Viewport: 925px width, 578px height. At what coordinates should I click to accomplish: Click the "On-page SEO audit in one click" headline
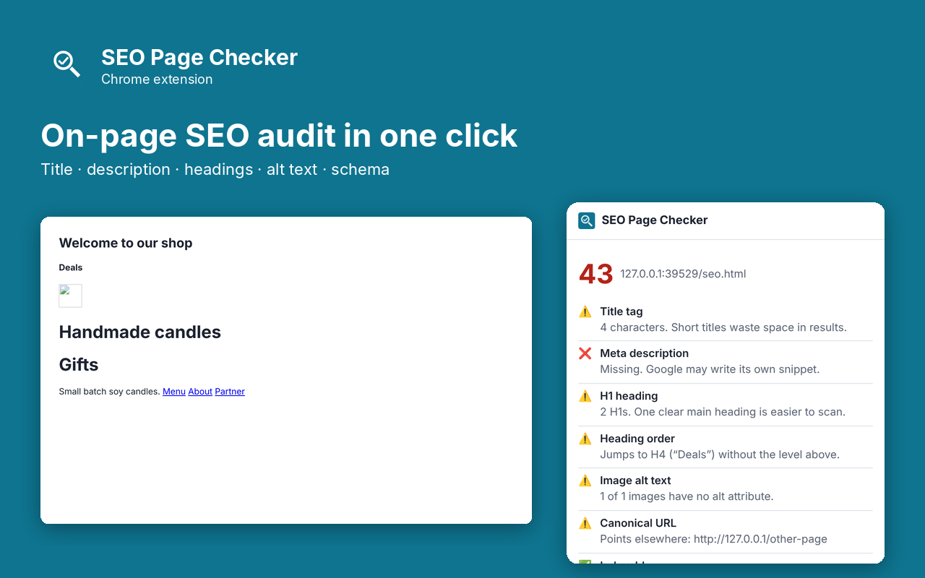tap(279, 136)
